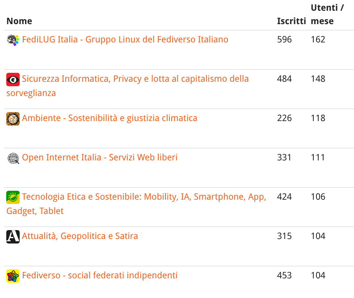
Task: Click the Open Internet Italia globe icon
Action: tap(13, 158)
